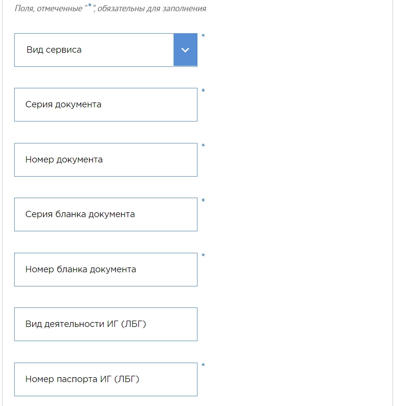Click the note about обязательны для заполнения

pos(110,9)
